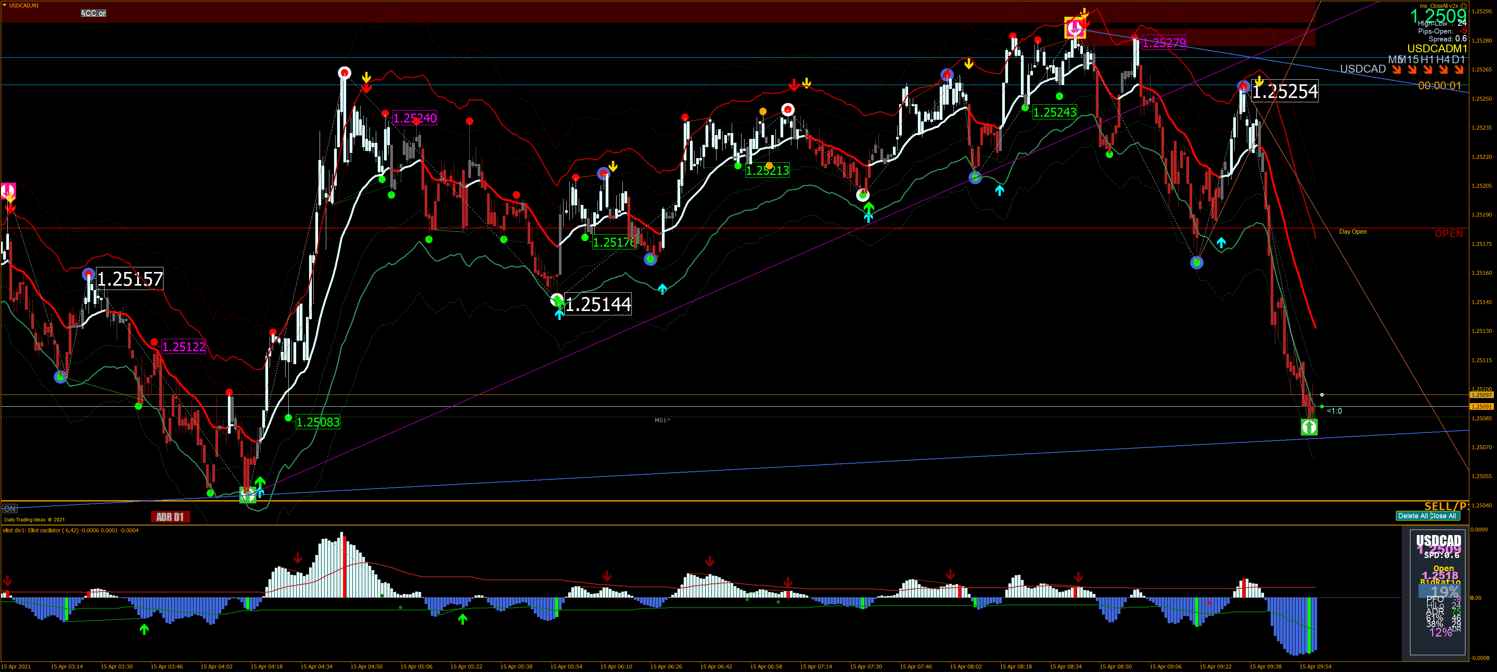The width and height of the screenshot is (1497, 672).
Task: Click the green up-arrow box at latest candle
Action: coord(1309,427)
